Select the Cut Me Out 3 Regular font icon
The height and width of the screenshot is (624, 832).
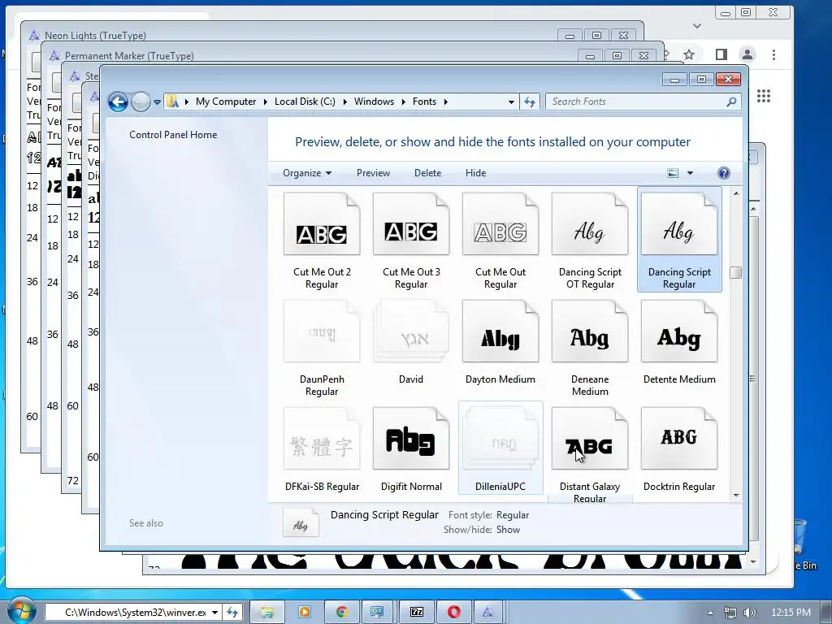coord(410,224)
